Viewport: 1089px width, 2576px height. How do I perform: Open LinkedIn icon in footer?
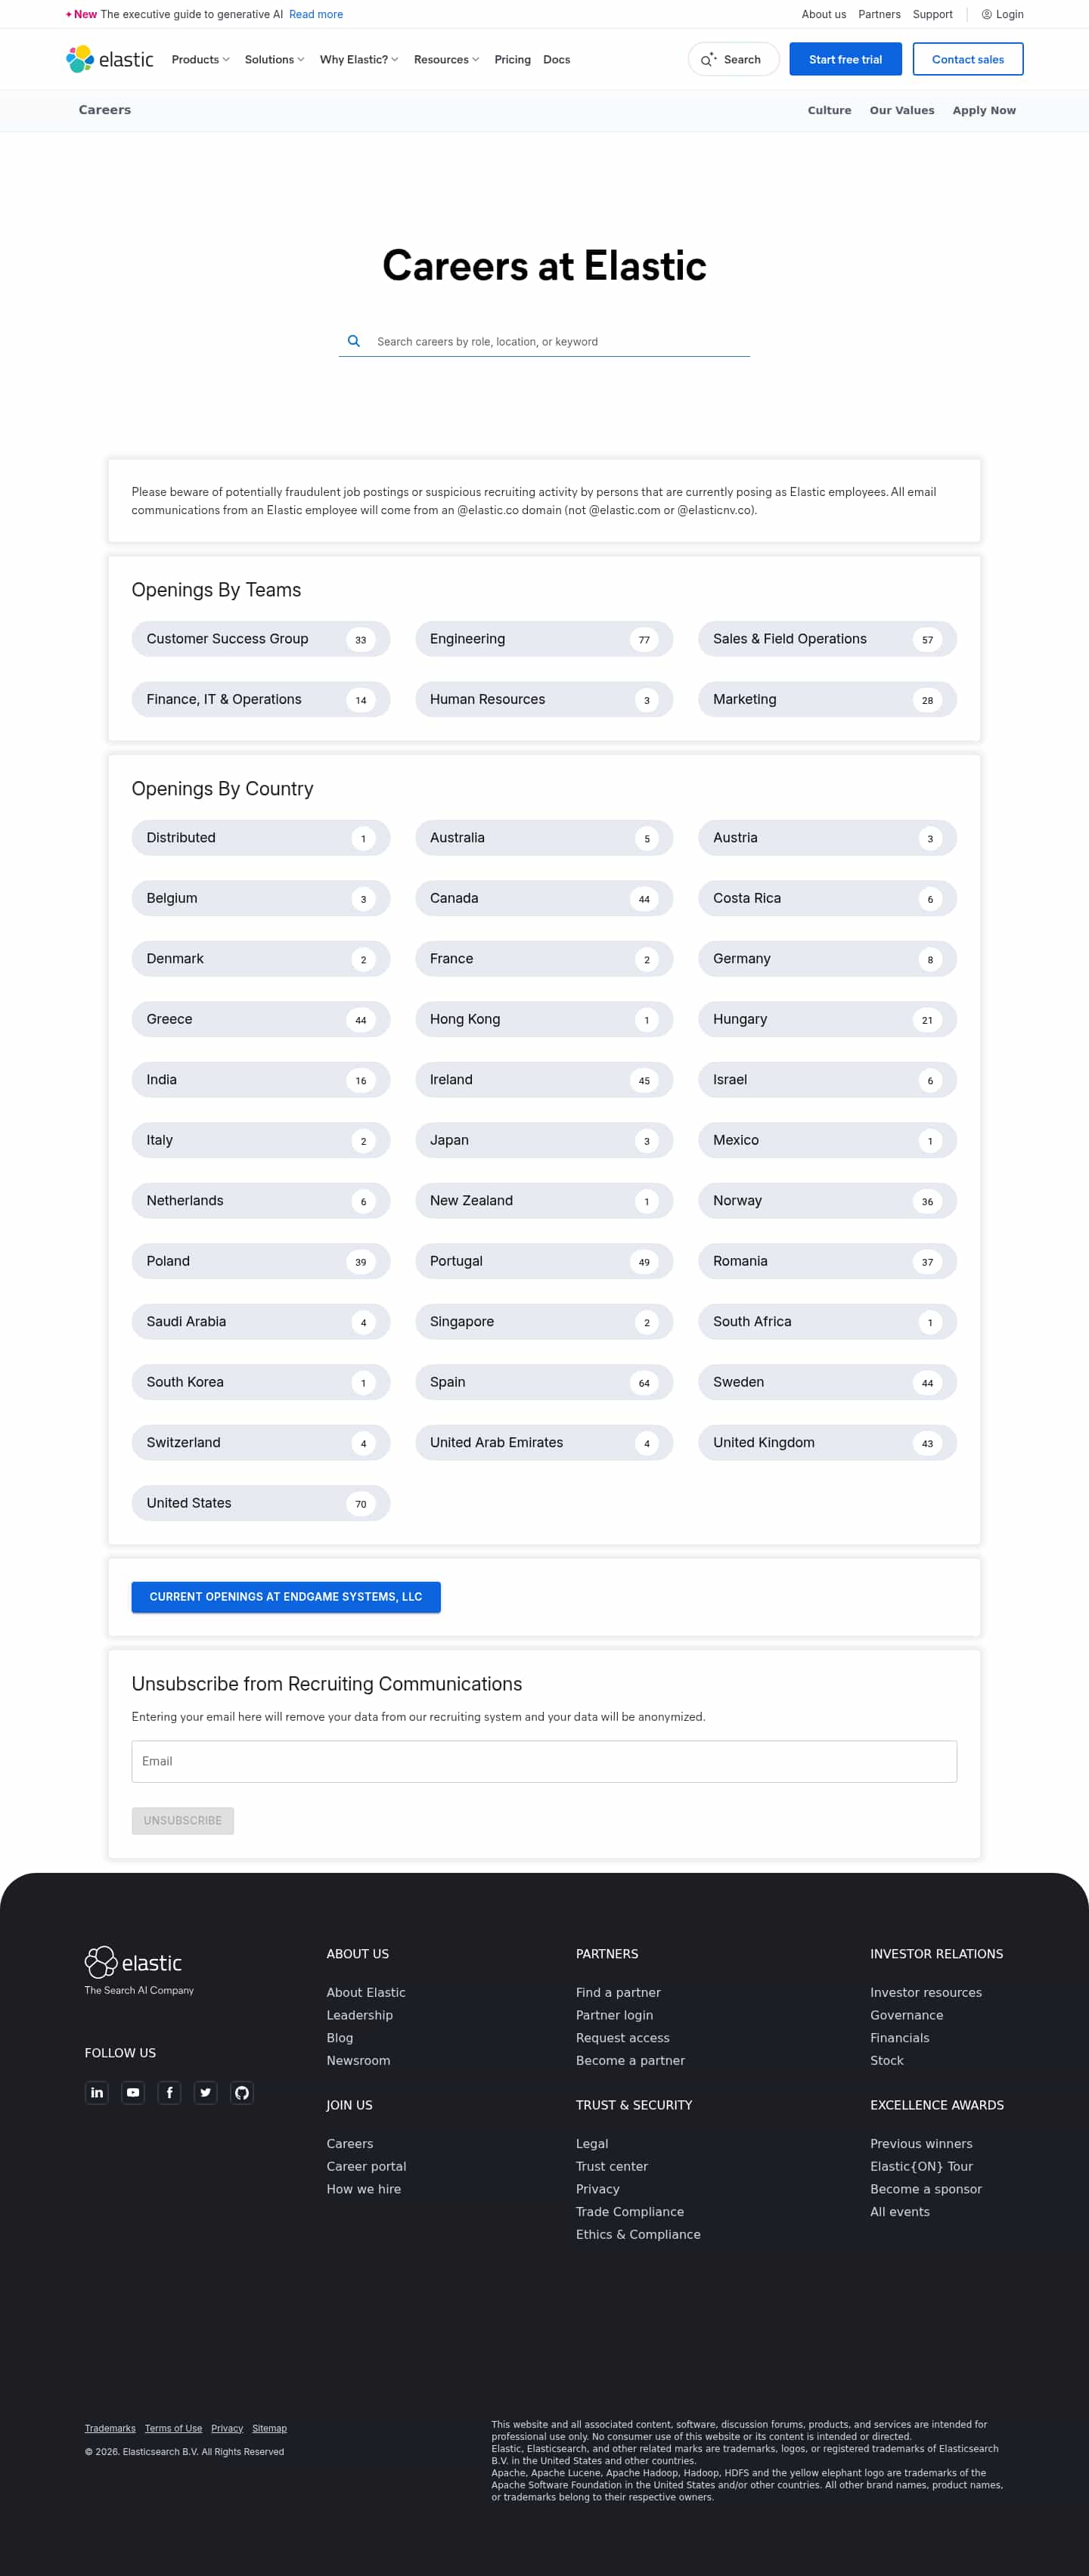pyautogui.click(x=97, y=2092)
